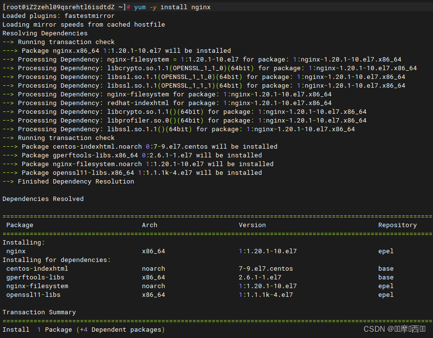Click 'nginx' in the package table
This screenshot has width=433, height=338.
[x=16, y=251]
